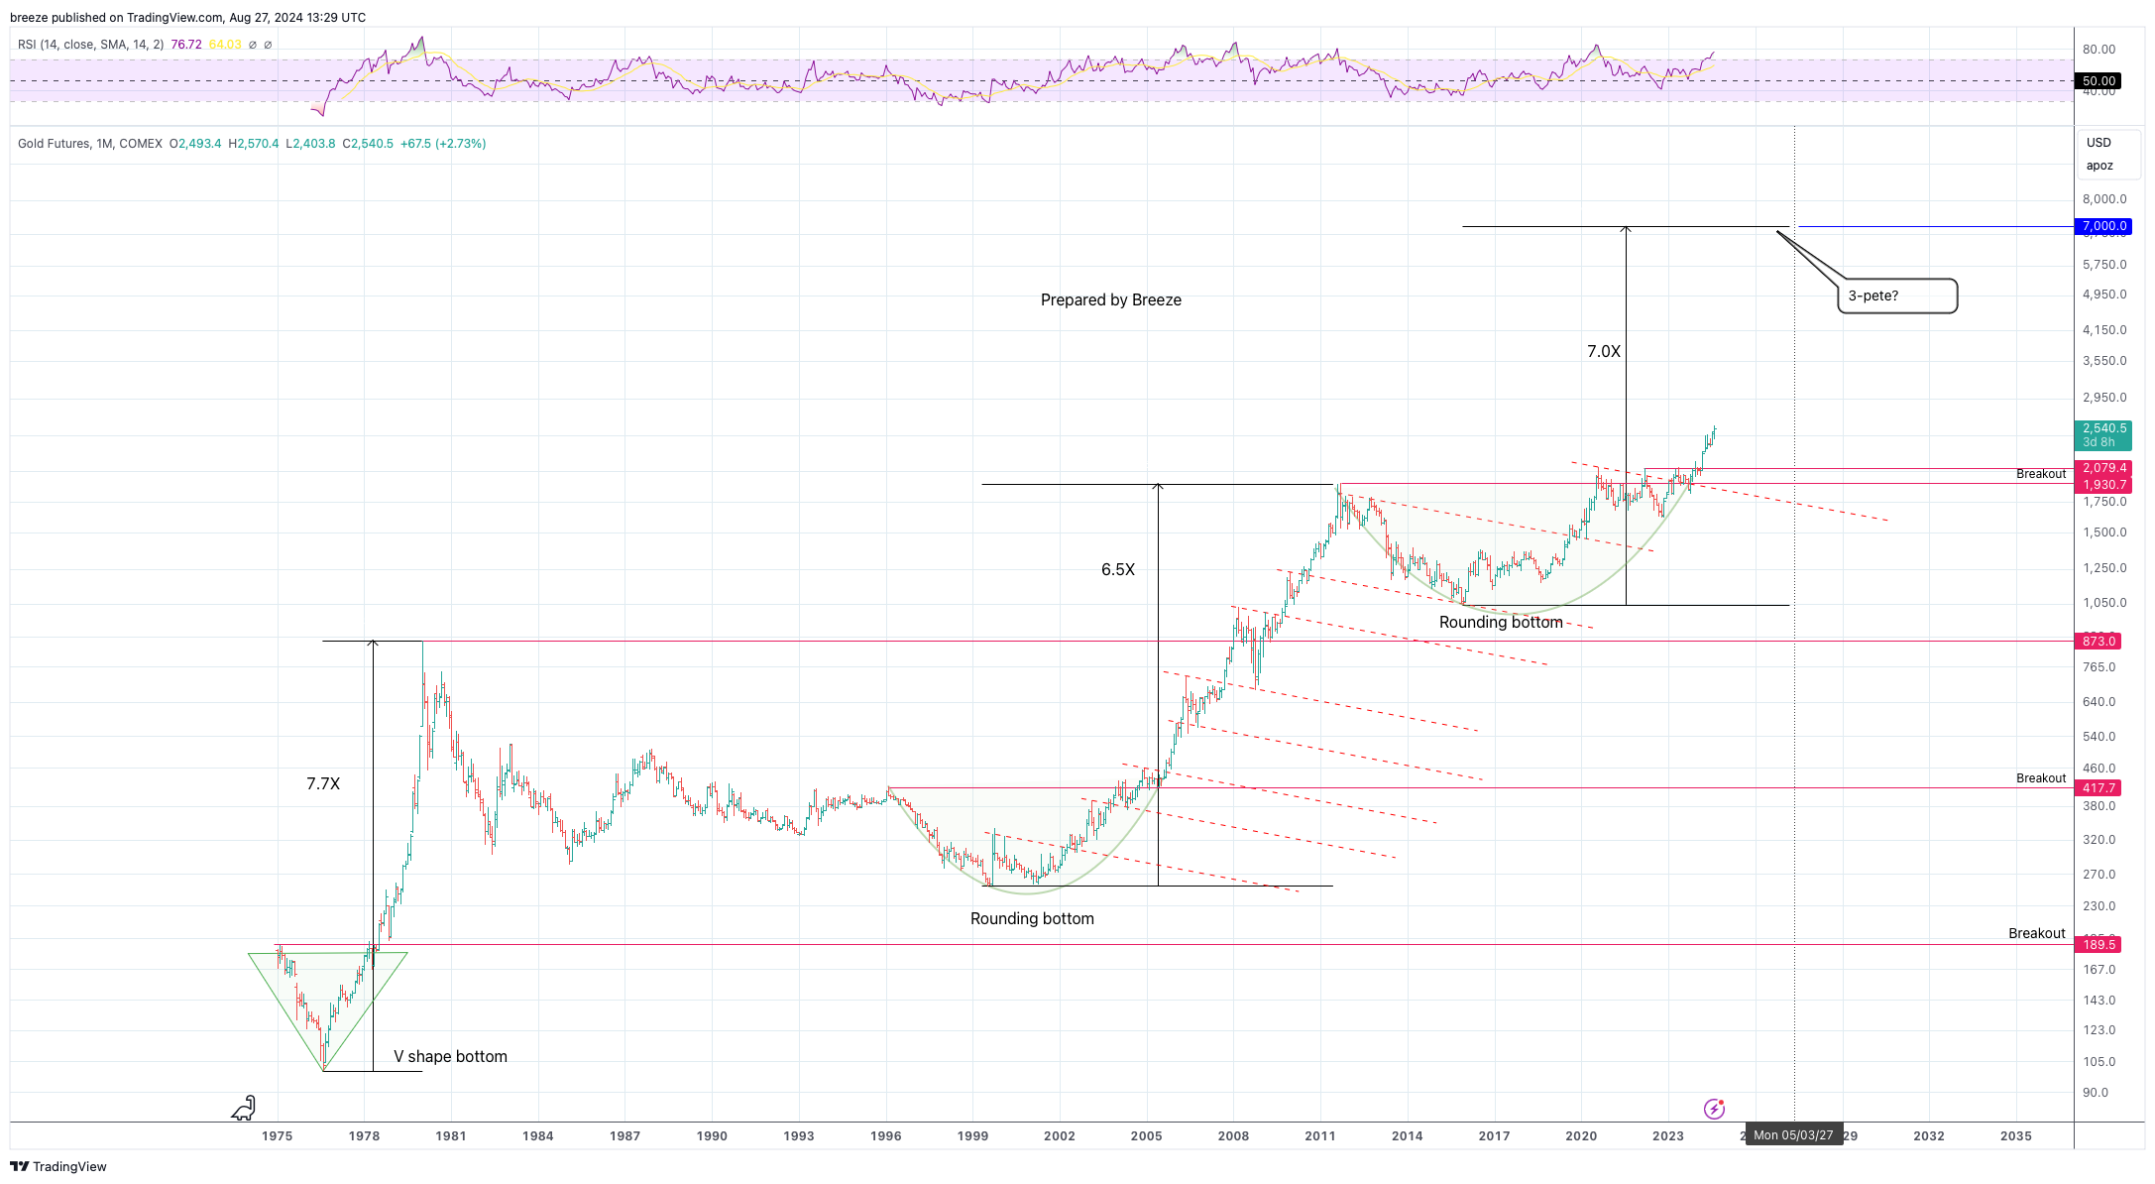Viewport: 2155px width, 1184px height.
Task: Click the purple lightning bolt flash icon
Action: [1714, 1109]
